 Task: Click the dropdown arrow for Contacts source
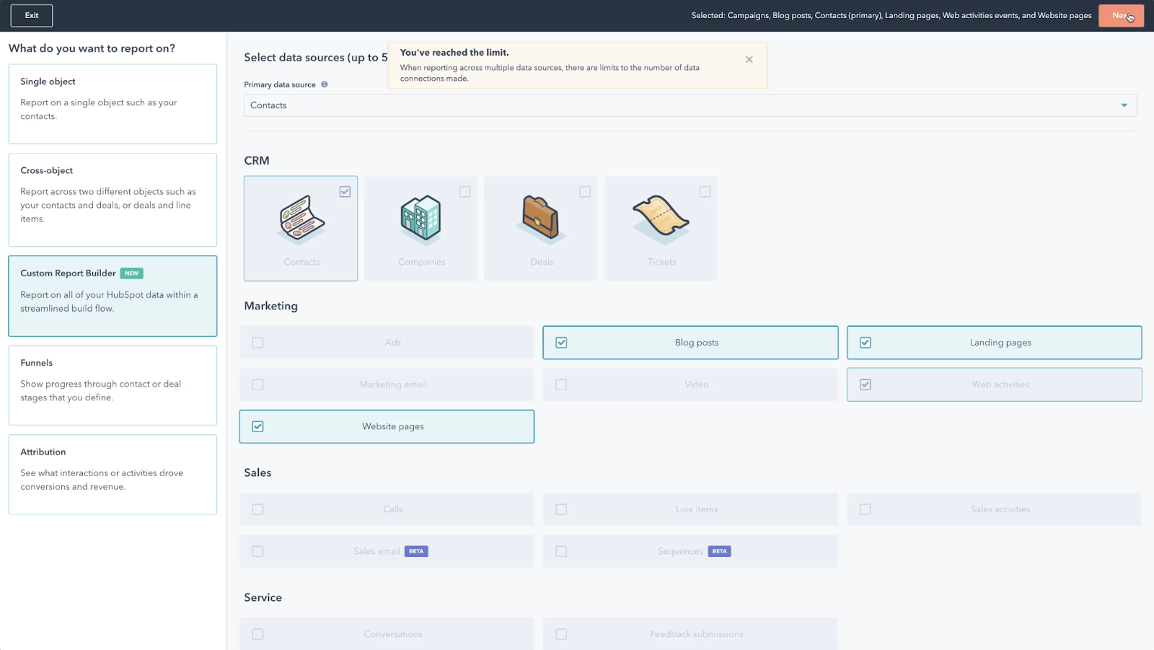click(x=1124, y=105)
